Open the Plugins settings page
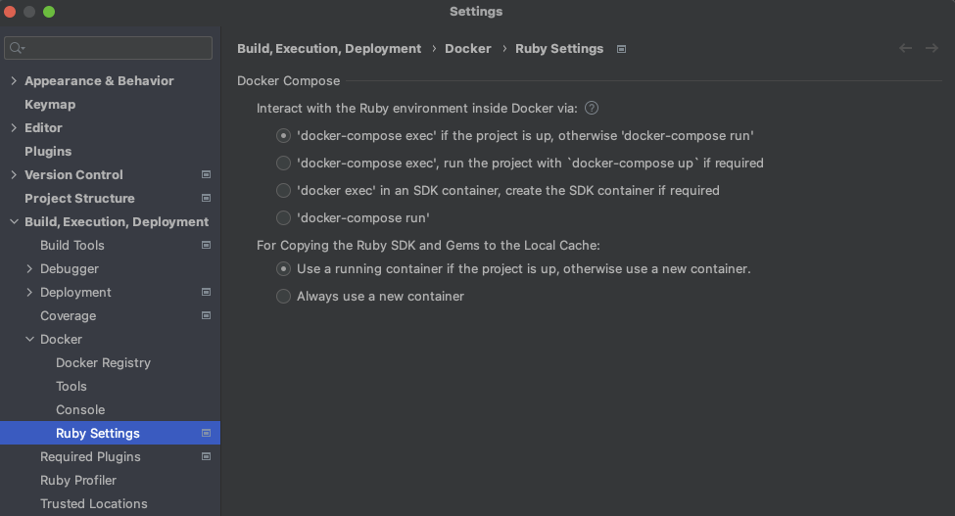The width and height of the screenshot is (955, 516). [x=48, y=152]
